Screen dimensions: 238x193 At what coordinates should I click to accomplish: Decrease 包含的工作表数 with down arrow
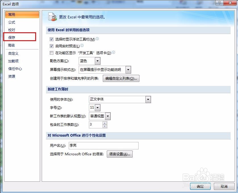(x=105, y=126)
